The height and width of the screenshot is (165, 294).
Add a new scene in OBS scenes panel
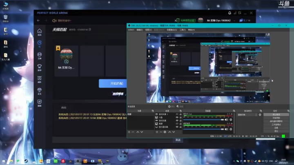[129, 132]
